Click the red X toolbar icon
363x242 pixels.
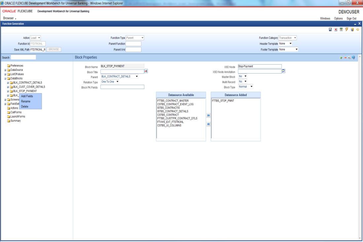(x=336, y=29)
